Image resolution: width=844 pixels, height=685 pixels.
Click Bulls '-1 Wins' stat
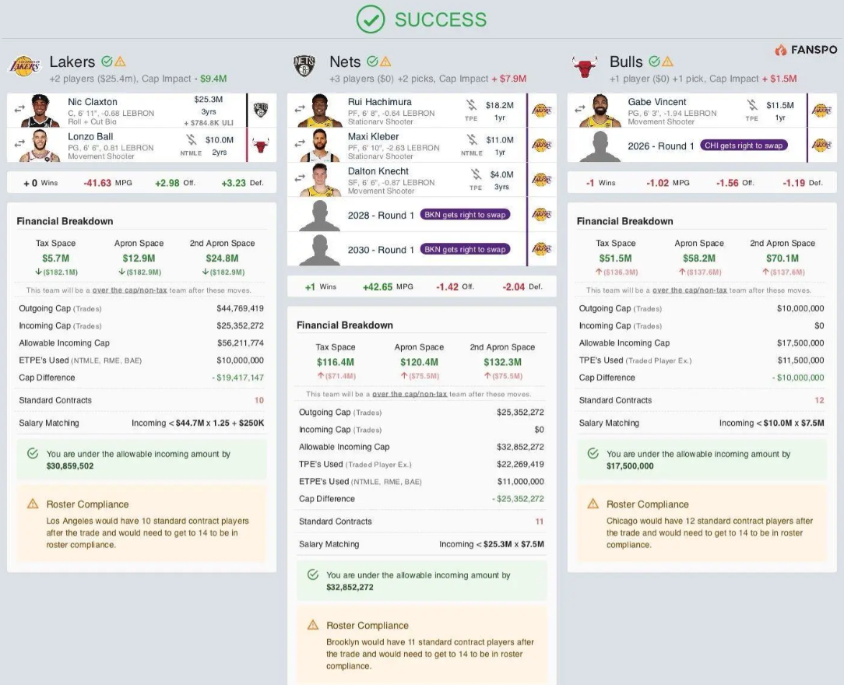pos(601,183)
